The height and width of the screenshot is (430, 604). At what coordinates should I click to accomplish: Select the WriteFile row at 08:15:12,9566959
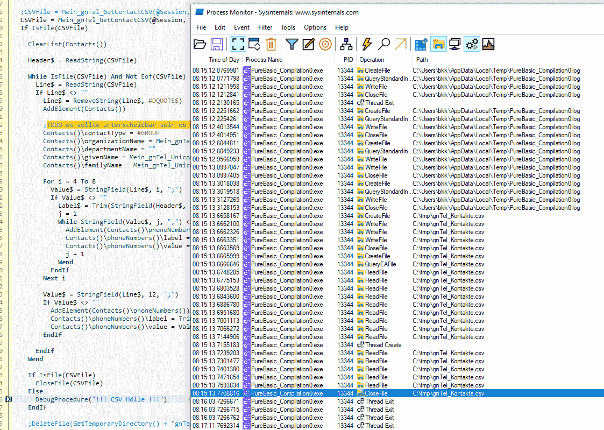click(397, 159)
